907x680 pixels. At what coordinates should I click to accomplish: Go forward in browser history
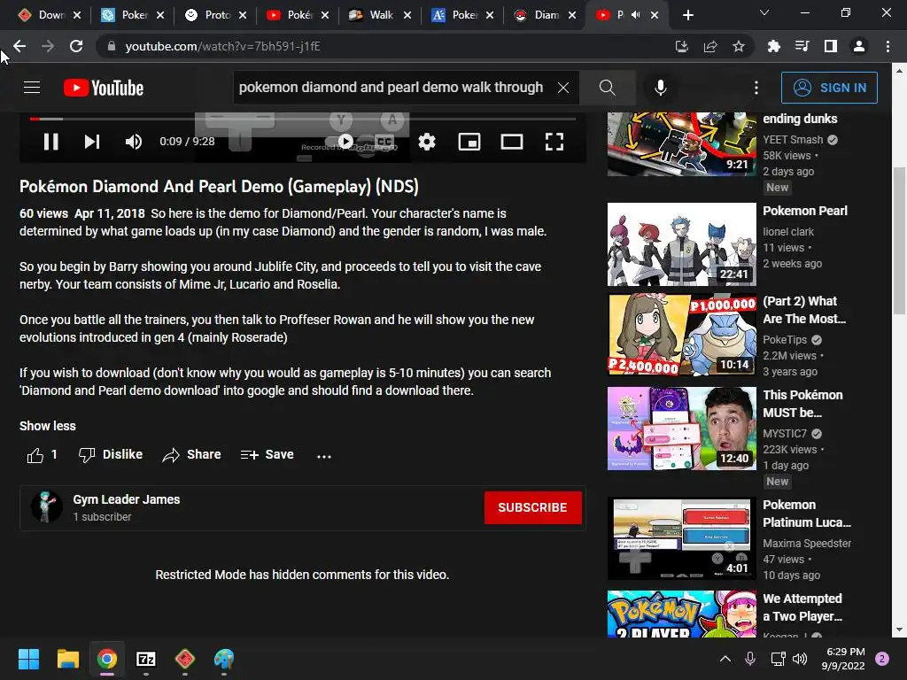(x=48, y=46)
